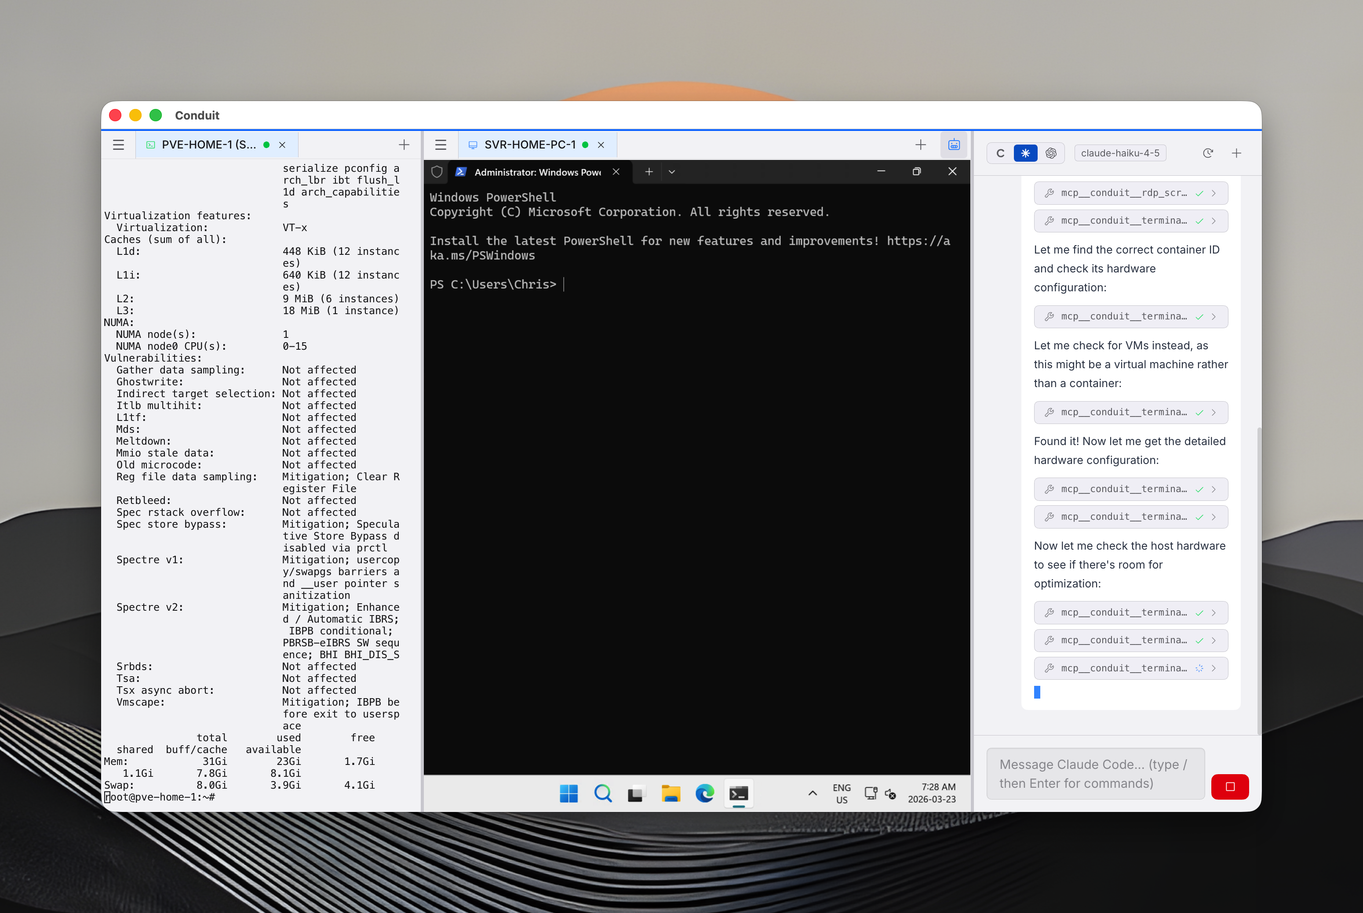Select the SVR-HOME-PC-1 remote desktop tab
Screen dimensions: 1363x913
click(x=529, y=145)
